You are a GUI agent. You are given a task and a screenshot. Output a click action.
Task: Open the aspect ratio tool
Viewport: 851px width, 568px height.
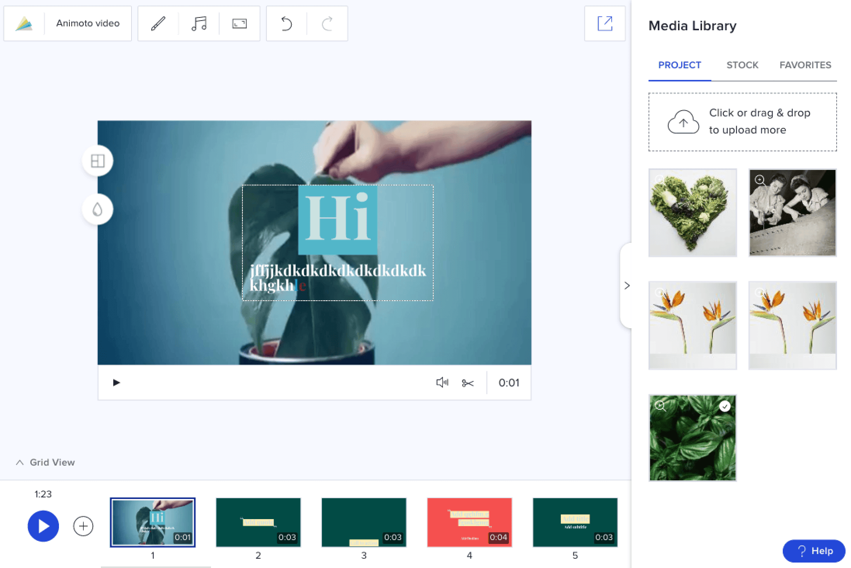tap(239, 24)
